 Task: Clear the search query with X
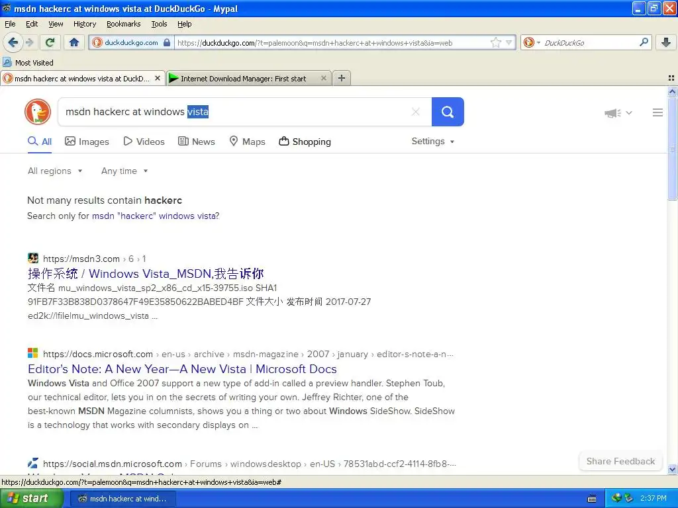(x=416, y=112)
